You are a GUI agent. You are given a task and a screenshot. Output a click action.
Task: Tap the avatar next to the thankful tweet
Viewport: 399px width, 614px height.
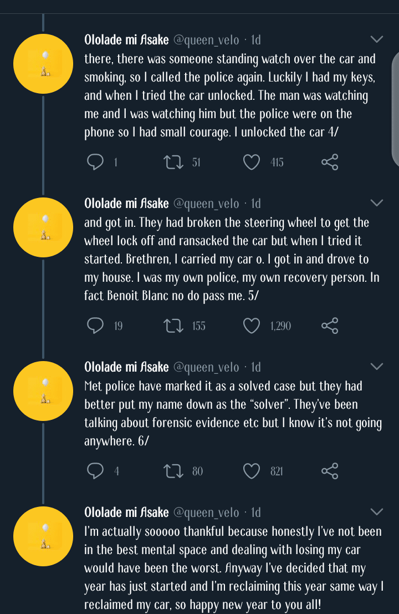pos(43,536)
